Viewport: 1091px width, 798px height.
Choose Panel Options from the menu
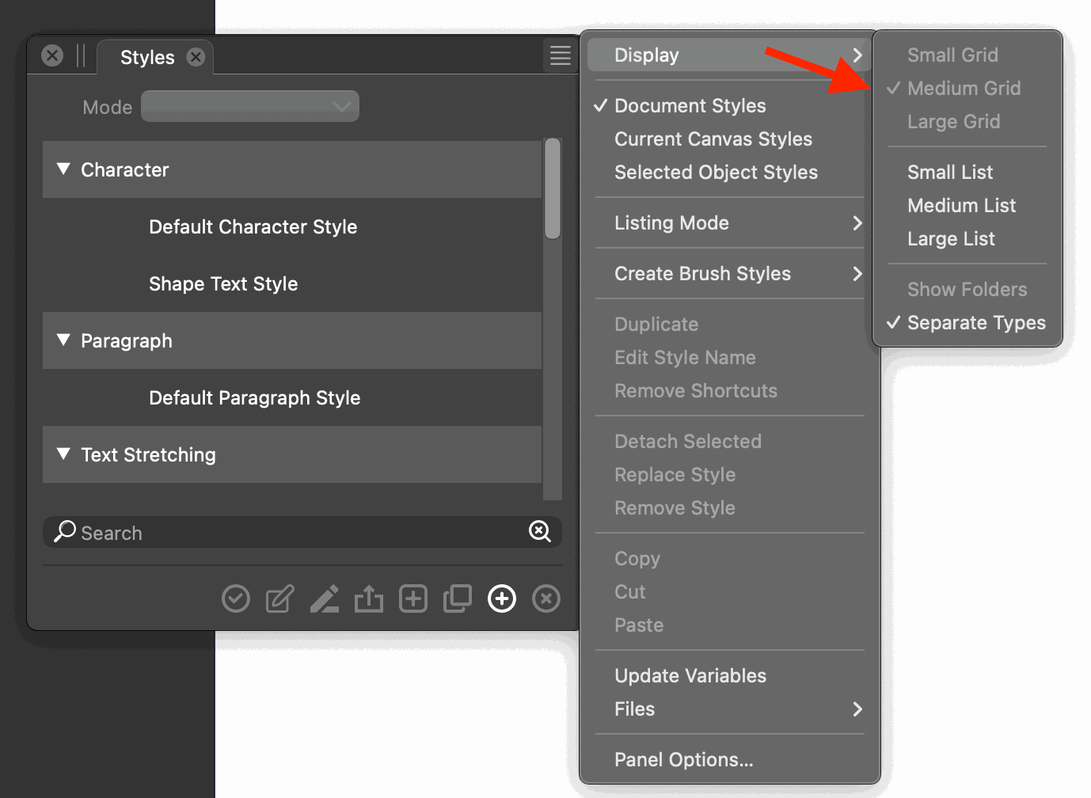683,760
